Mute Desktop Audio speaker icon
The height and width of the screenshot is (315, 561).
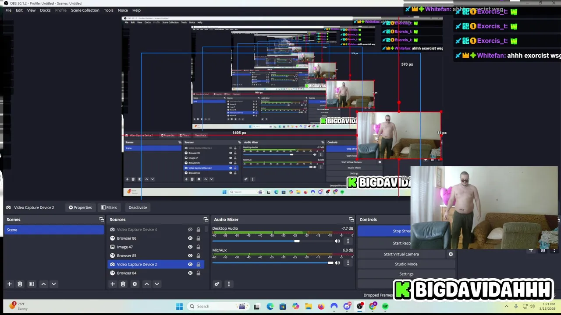[x=337, y=241]
